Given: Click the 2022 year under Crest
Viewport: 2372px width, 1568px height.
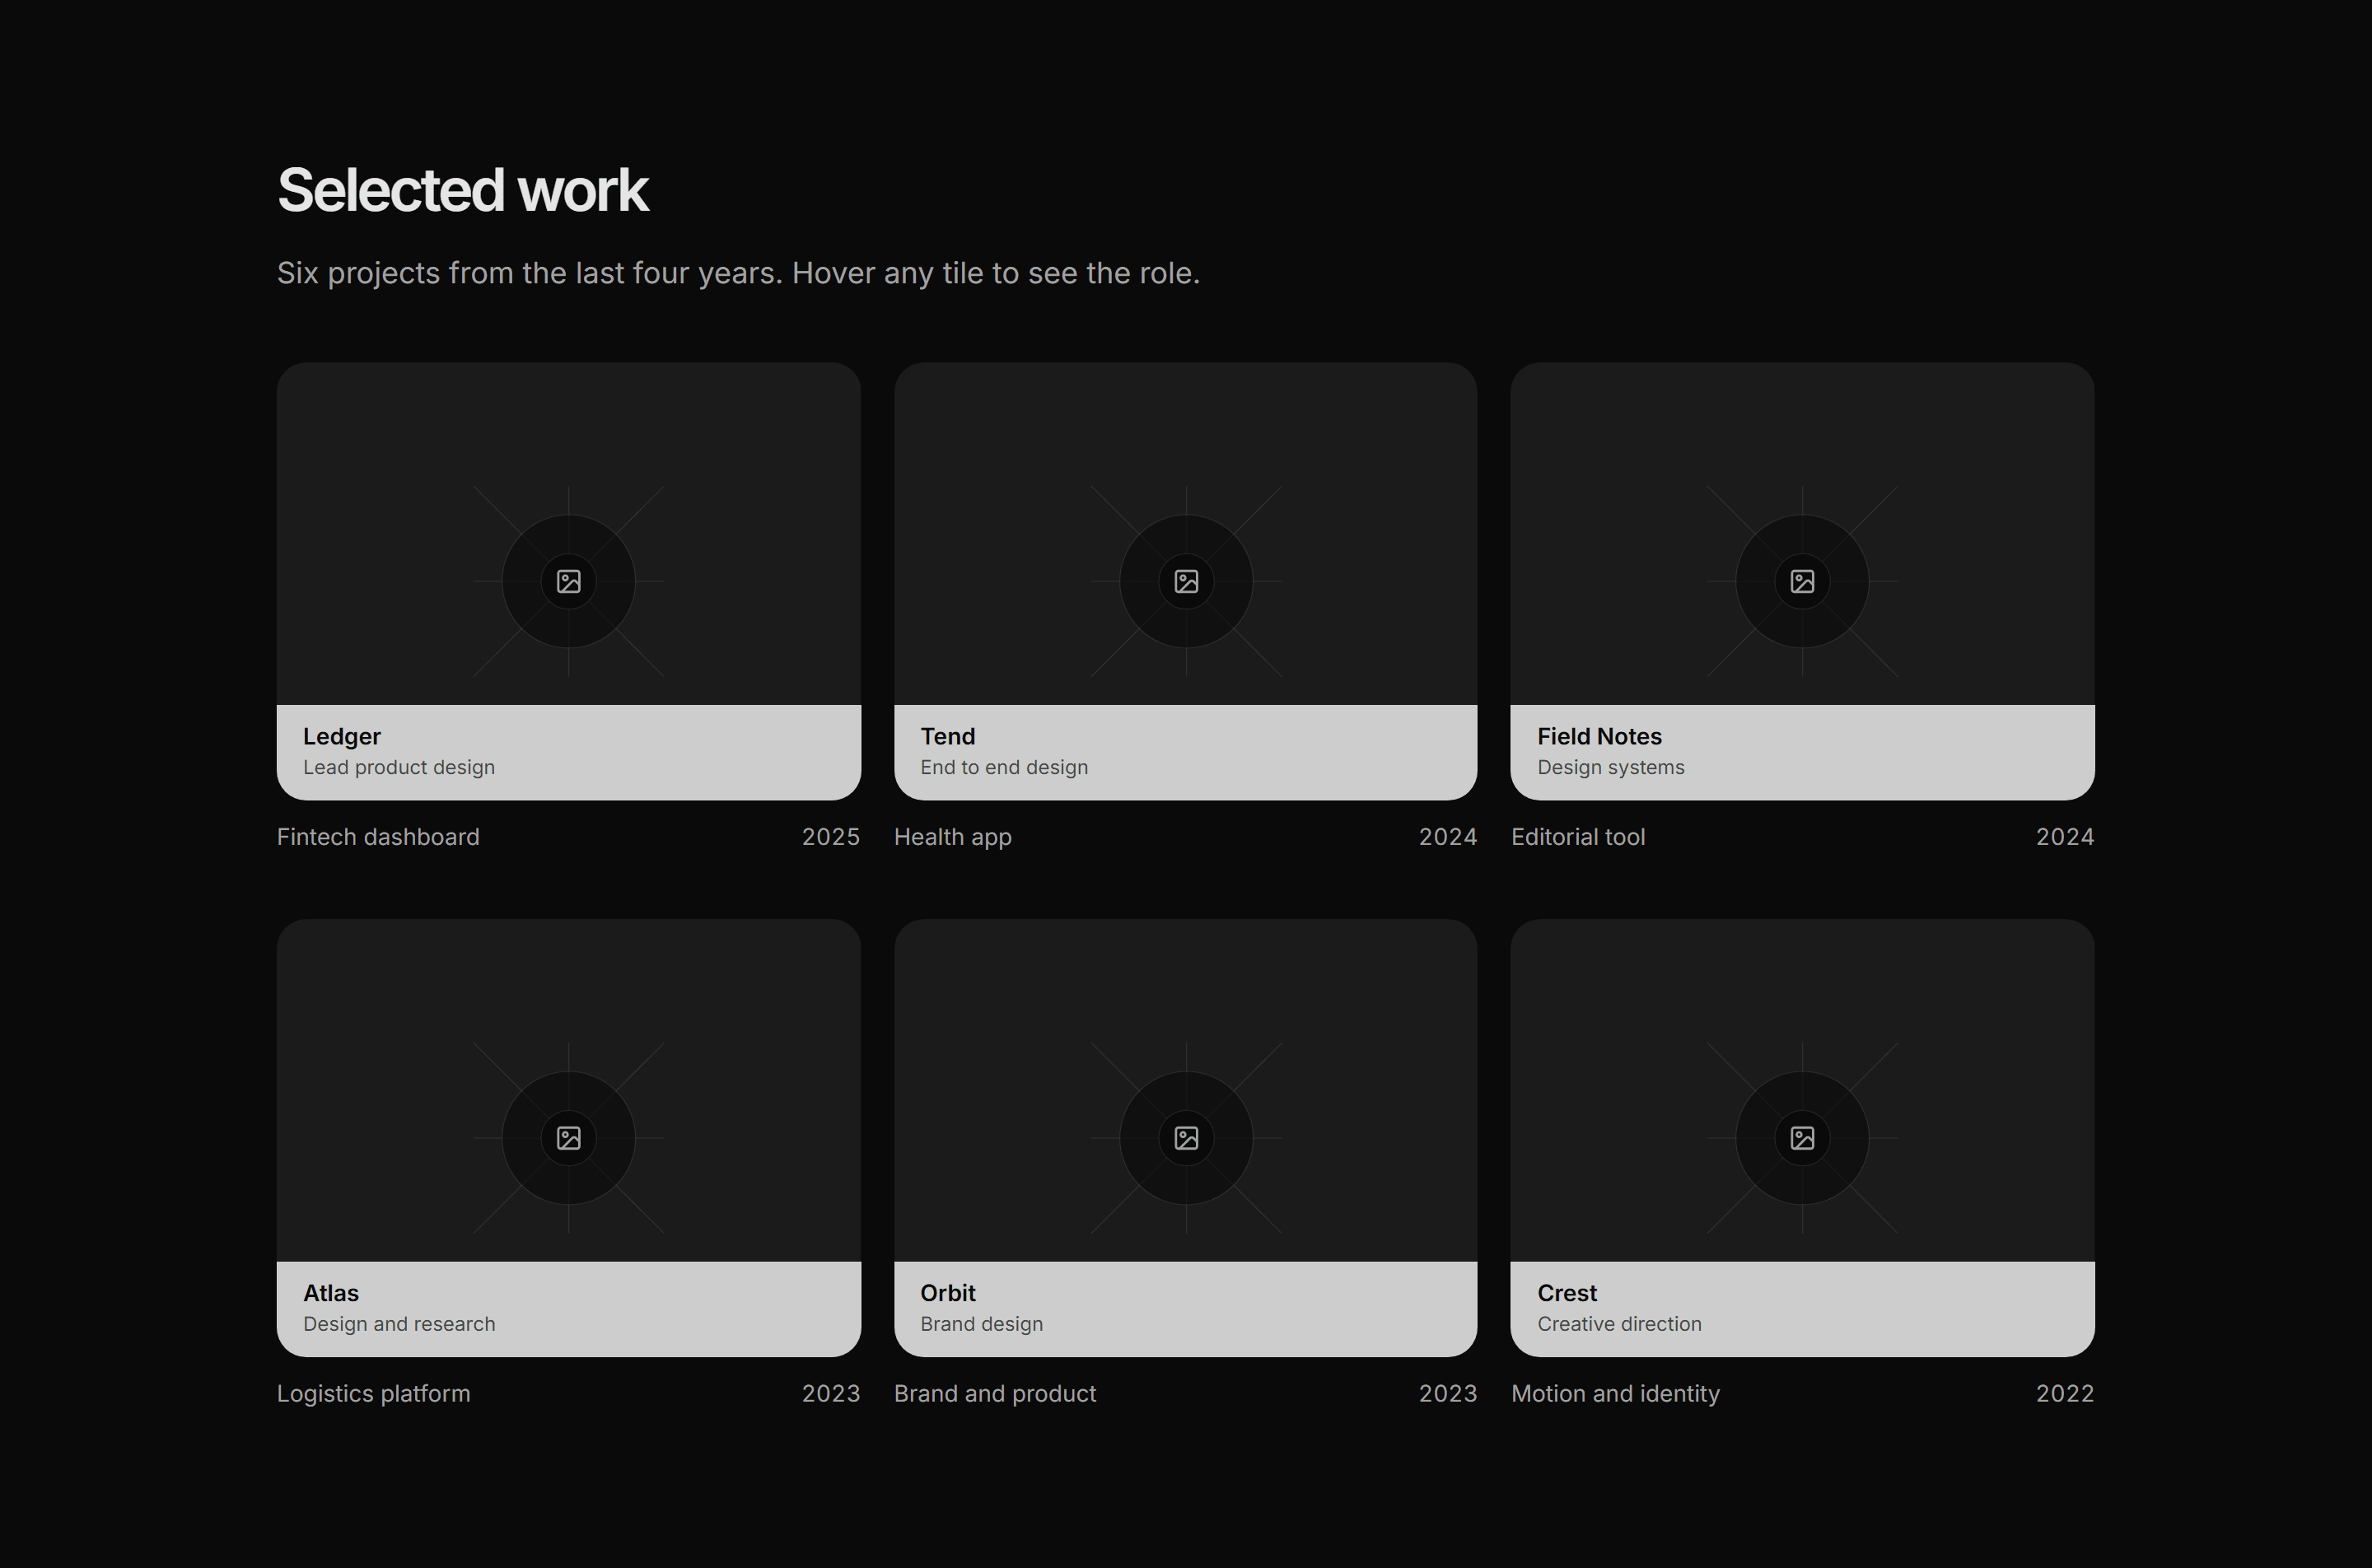Looking at the screenshot, I should (2064, 1394).
